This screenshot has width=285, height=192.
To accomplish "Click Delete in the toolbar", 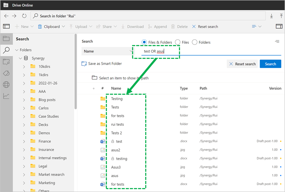I will pyautogui.click(x=179, y=27).
